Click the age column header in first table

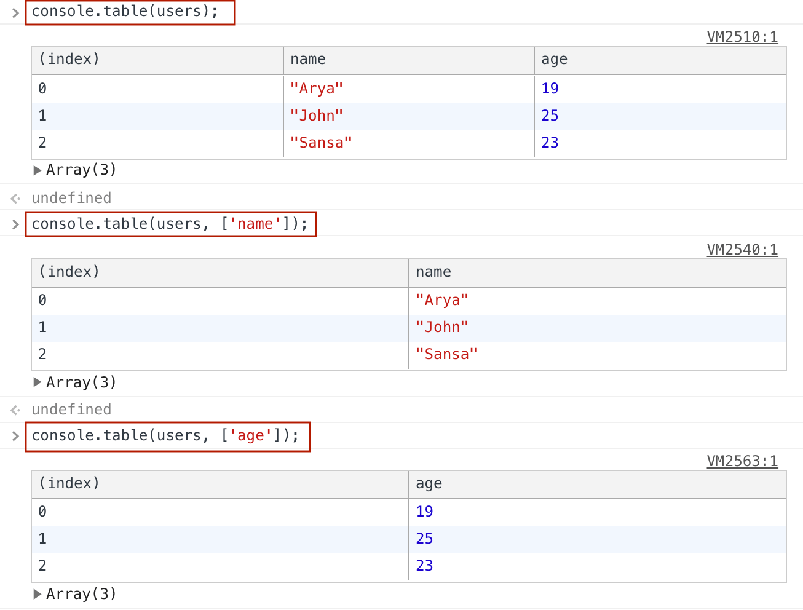(x=660, y=60)
